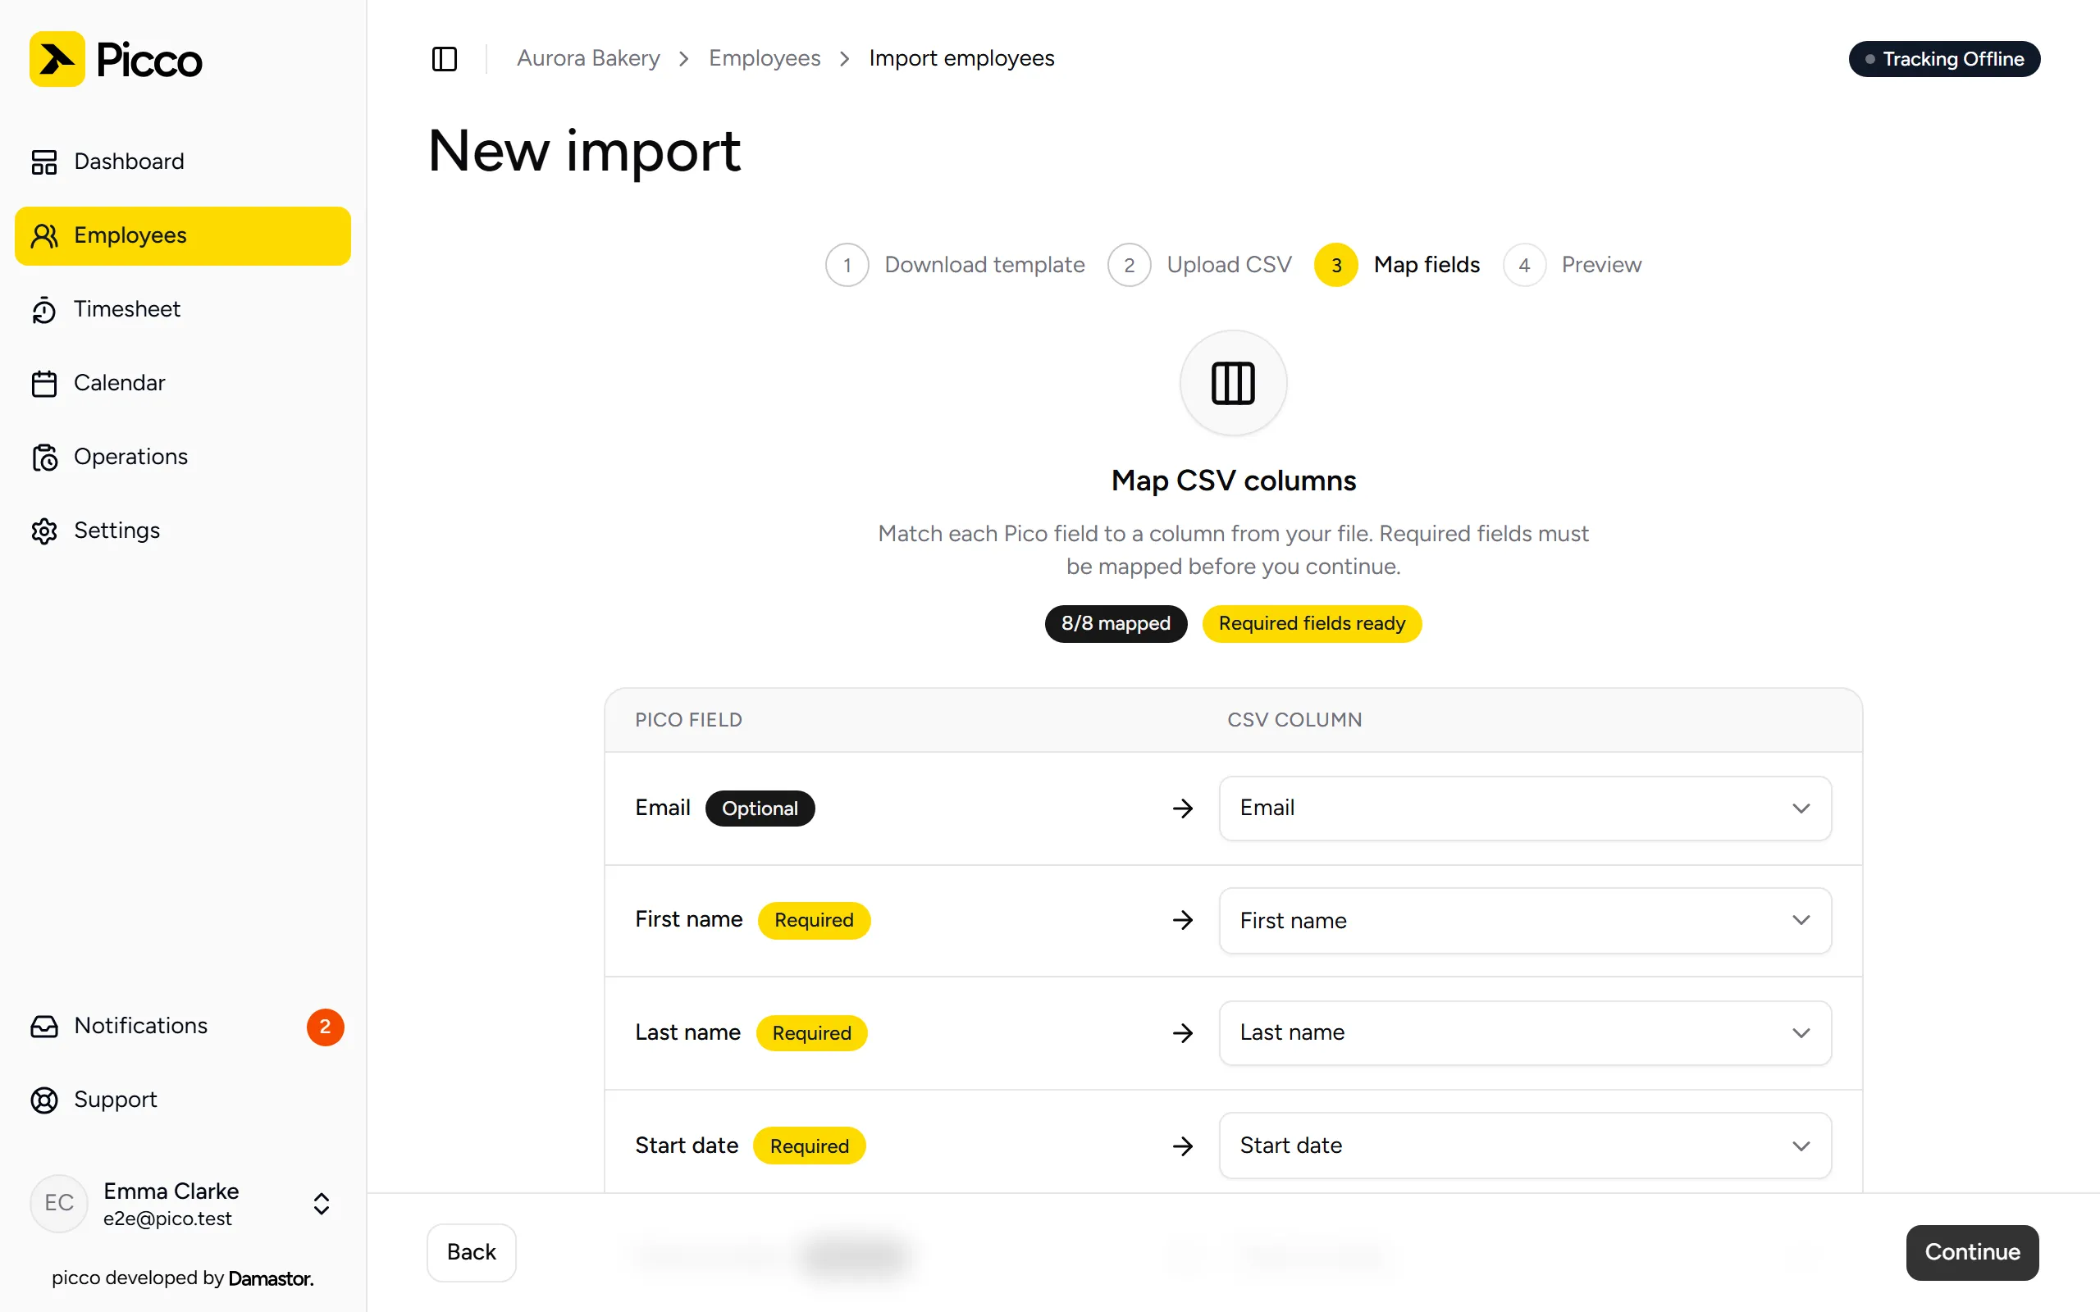Screen dimensions: 2100x1312
Task: Open the Timesheet page
Action: coord(182,309)
